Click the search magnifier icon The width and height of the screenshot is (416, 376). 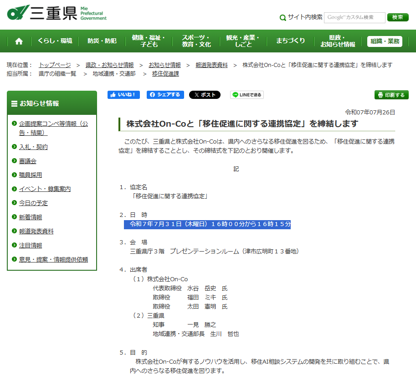coord(283,17)
